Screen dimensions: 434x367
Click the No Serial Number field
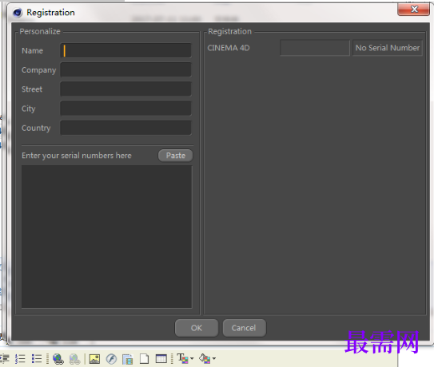(x=388, y=48)
